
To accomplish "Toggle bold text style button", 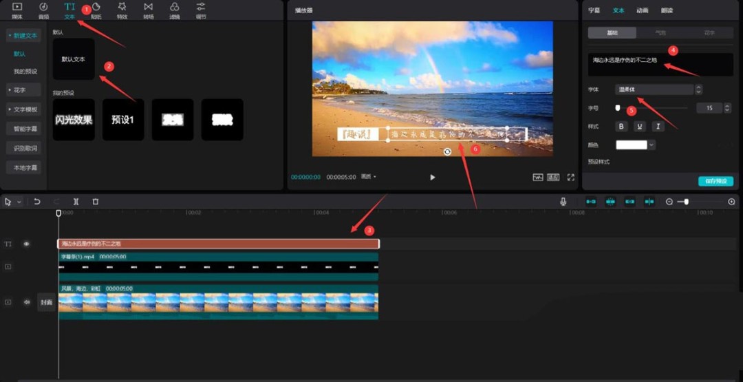I will (622, 127).
